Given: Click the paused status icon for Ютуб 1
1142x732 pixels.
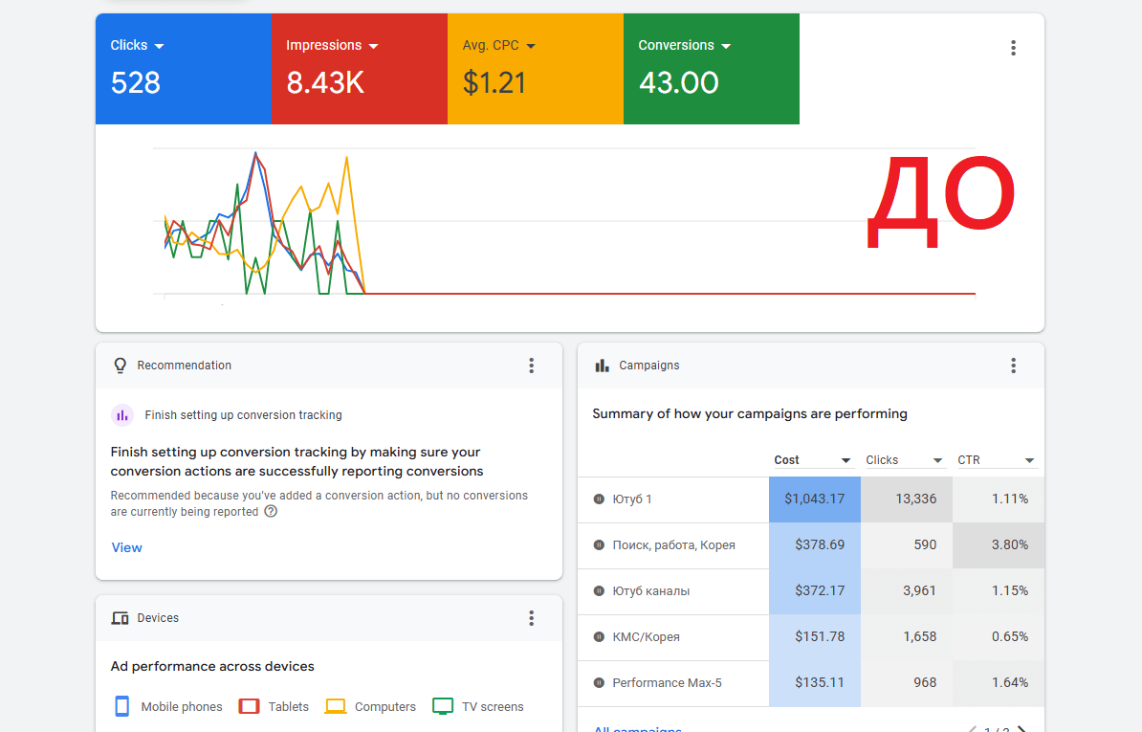Looking at the screenshot, I should pos(599,499).
